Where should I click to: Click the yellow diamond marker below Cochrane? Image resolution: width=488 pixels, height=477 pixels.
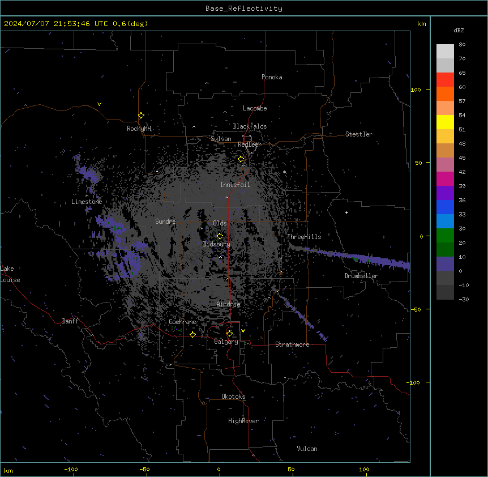192,334
